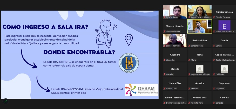Select the DESAM active speaker video tile
The image size is (236, 109).
[199, 26]
